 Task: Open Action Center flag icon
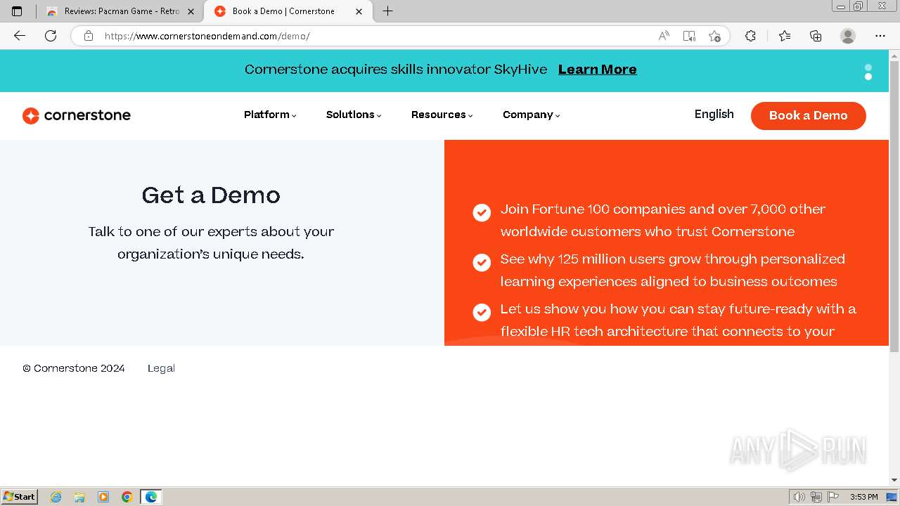pyautogui.click(x=833, y=497)
